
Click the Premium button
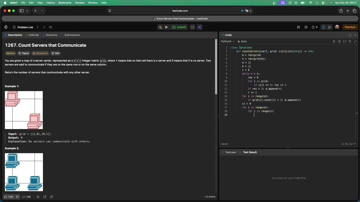click(x=350, y=27)
